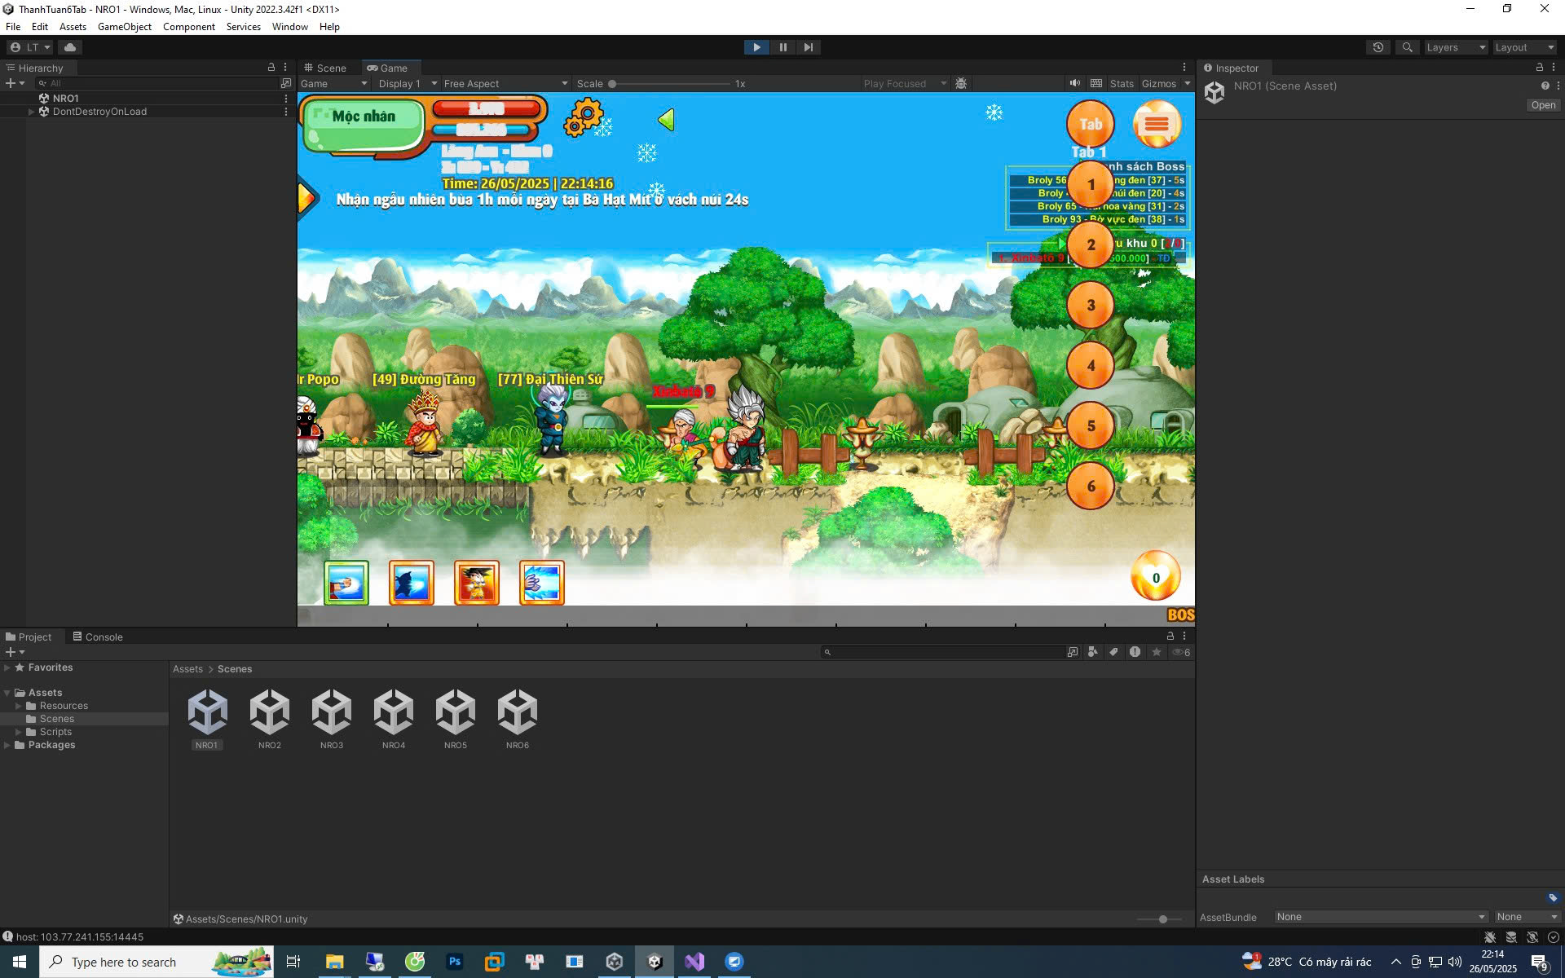The width and height of the screenshot is (1565, 978).
Task: Select the NRO2 scene asset
Action: pos(270,719)
